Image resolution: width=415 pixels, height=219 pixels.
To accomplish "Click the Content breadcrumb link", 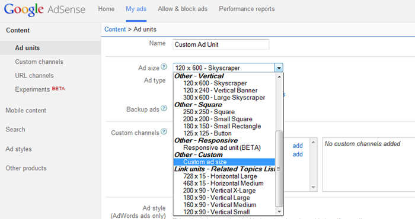I will click(115, 30).
